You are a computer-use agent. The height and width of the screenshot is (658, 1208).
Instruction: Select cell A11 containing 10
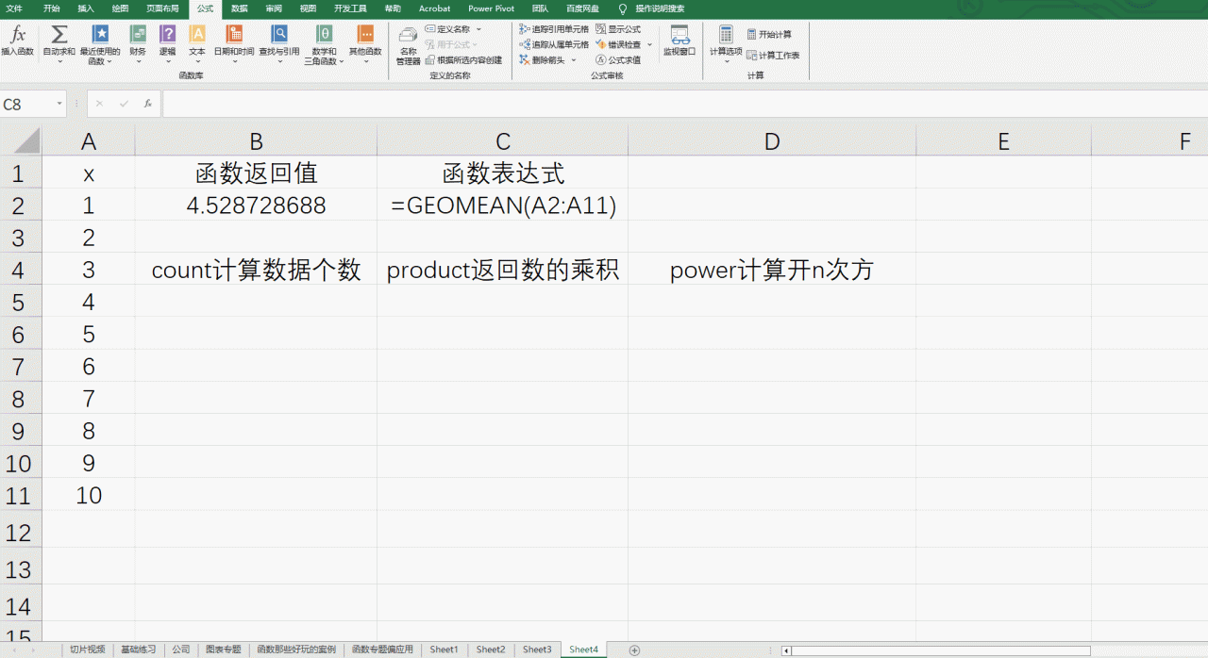point(89,495)
